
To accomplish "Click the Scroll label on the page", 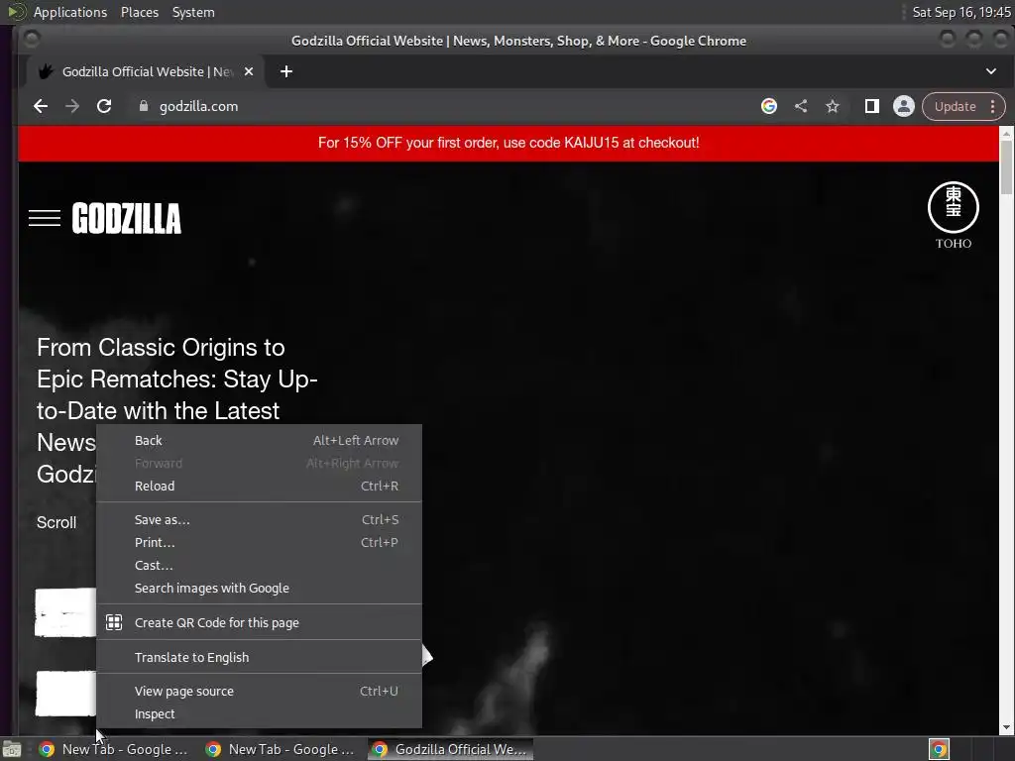I will pyautogui.click(x=56, y=523).
